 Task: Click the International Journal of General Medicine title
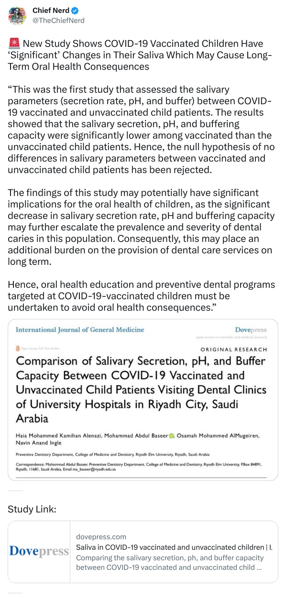pos(80,330)
